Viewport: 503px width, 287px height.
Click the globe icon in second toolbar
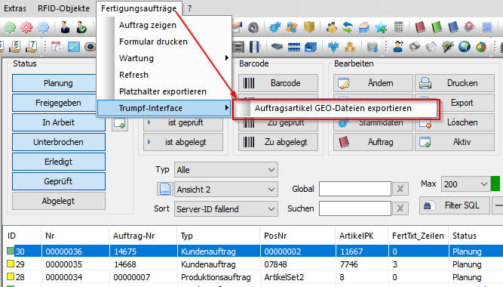pos(465,47)
